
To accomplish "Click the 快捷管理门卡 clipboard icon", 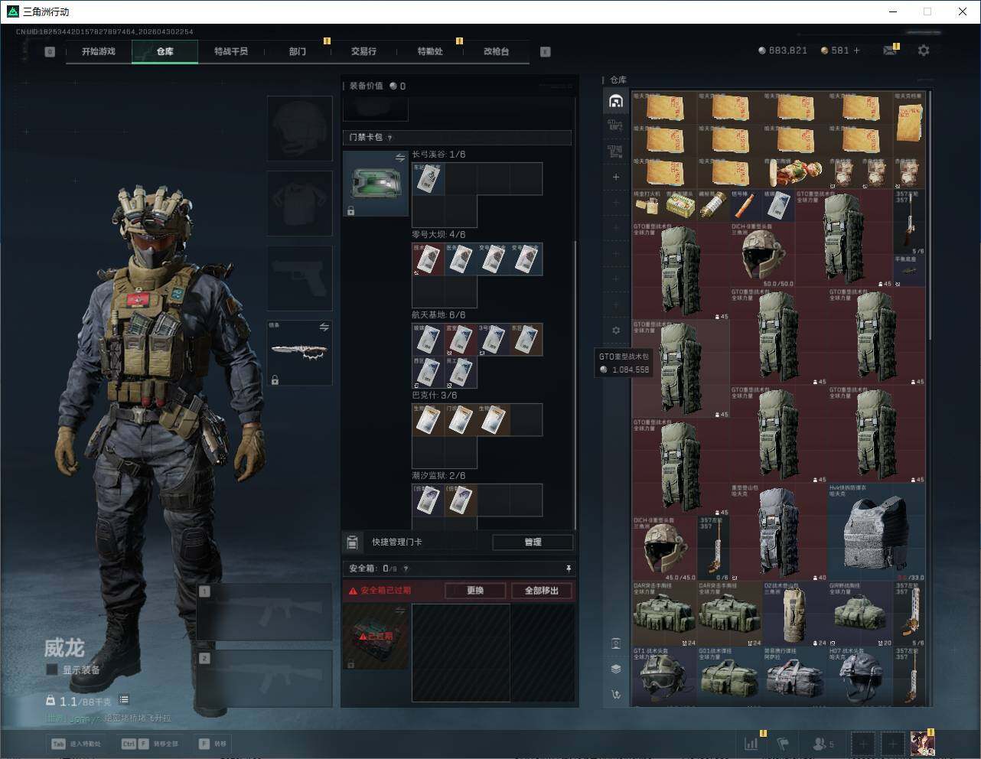I will (352, 542).
